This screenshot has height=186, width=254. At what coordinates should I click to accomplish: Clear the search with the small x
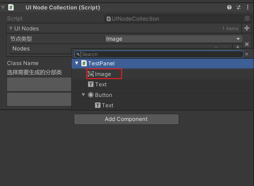click(247, 54)
